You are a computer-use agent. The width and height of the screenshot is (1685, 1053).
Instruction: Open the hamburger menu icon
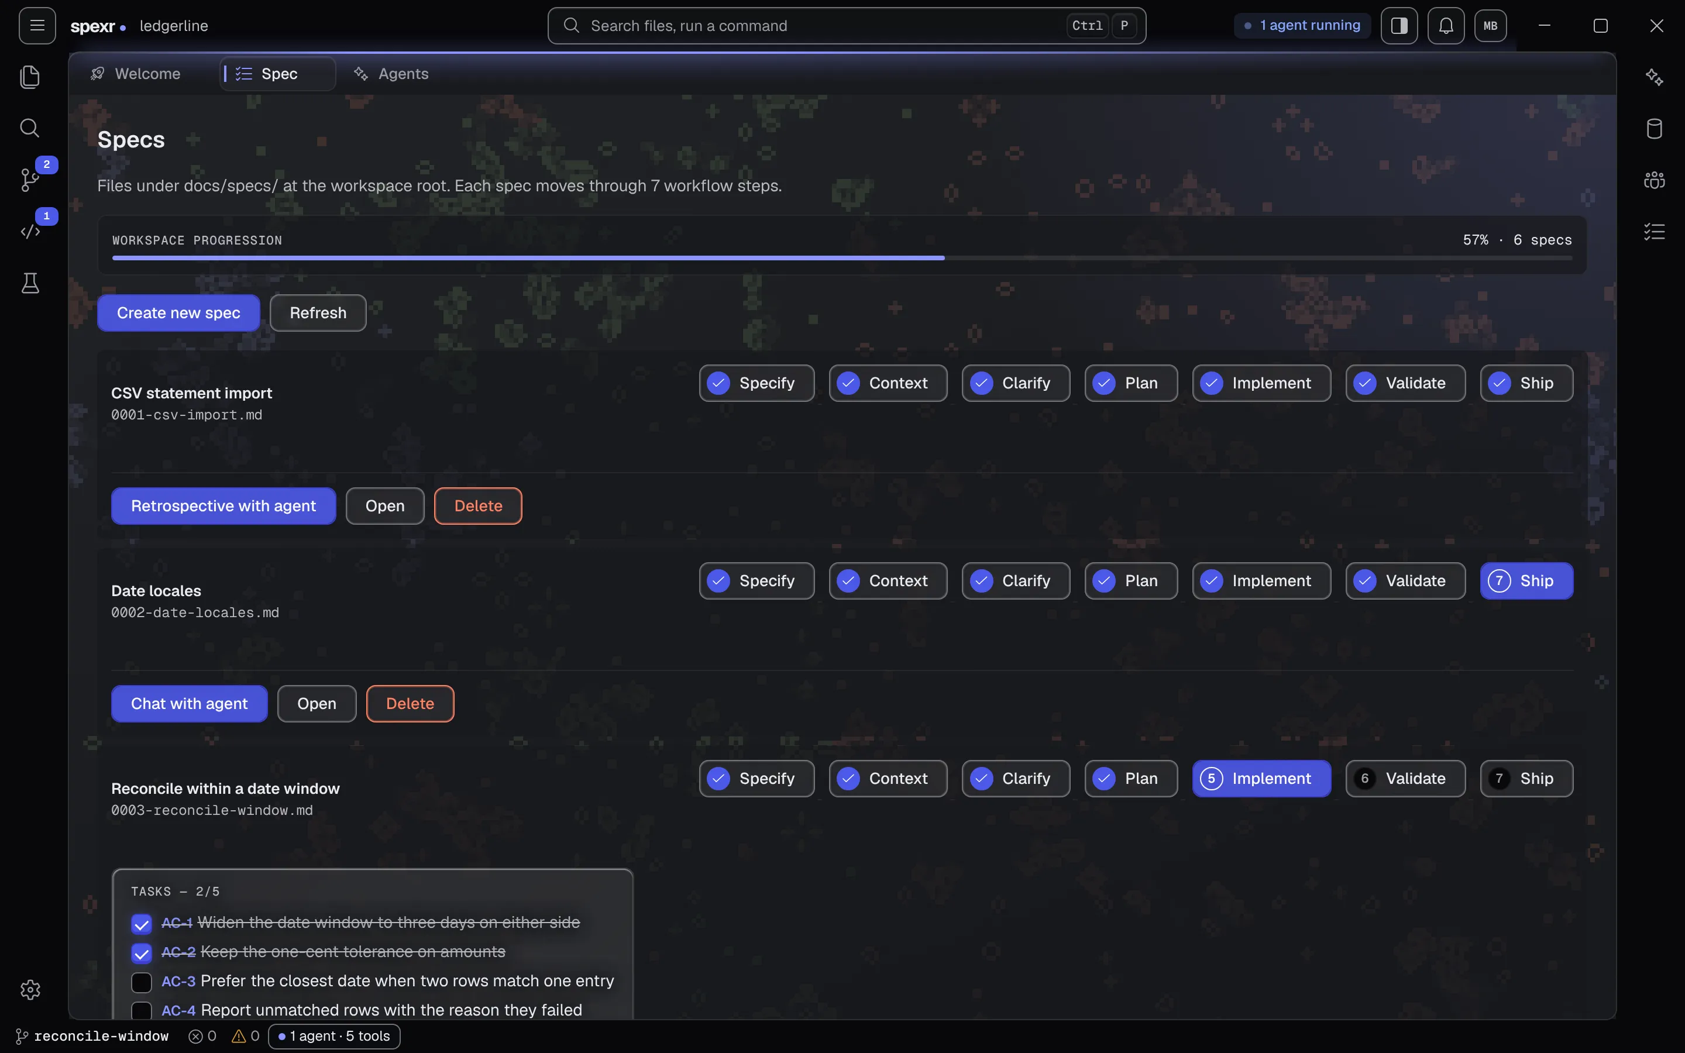tap(37, 26)
